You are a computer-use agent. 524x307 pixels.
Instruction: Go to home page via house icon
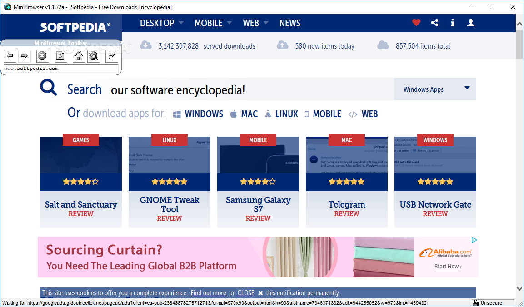tap(79, 56)
